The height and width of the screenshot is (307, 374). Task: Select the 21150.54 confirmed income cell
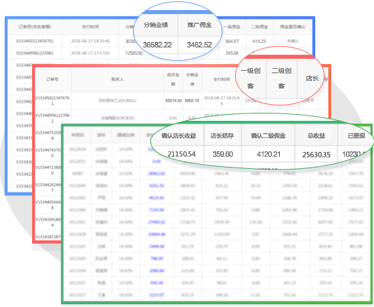tap(182, 154)
